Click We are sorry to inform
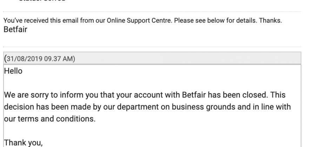This screenshot has height=147, width=314. click(x=44, y=94)
